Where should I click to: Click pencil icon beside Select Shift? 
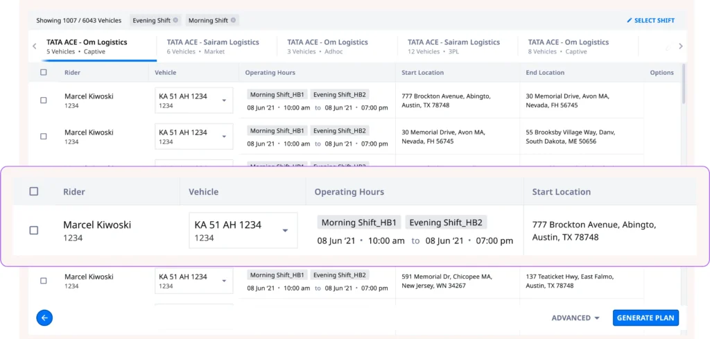[630, 21]
